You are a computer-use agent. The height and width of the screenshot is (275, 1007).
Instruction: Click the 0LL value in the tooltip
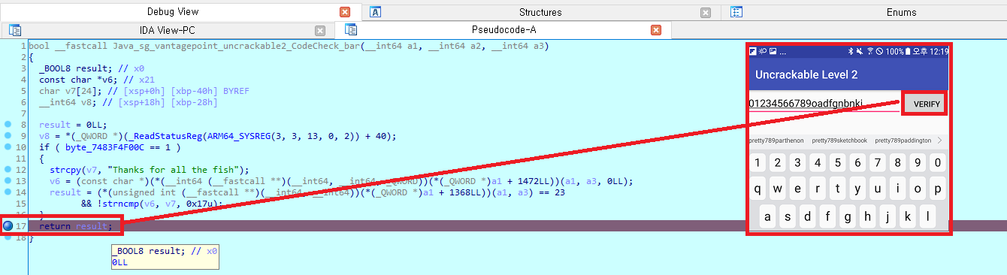(119, 263)
